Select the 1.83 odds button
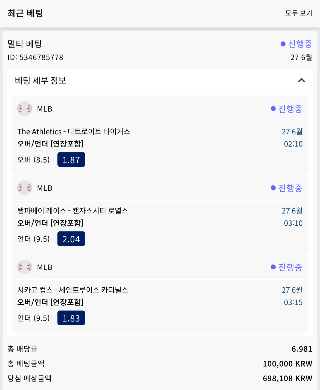This screenshot has width=320, height=390. (71, 318)
